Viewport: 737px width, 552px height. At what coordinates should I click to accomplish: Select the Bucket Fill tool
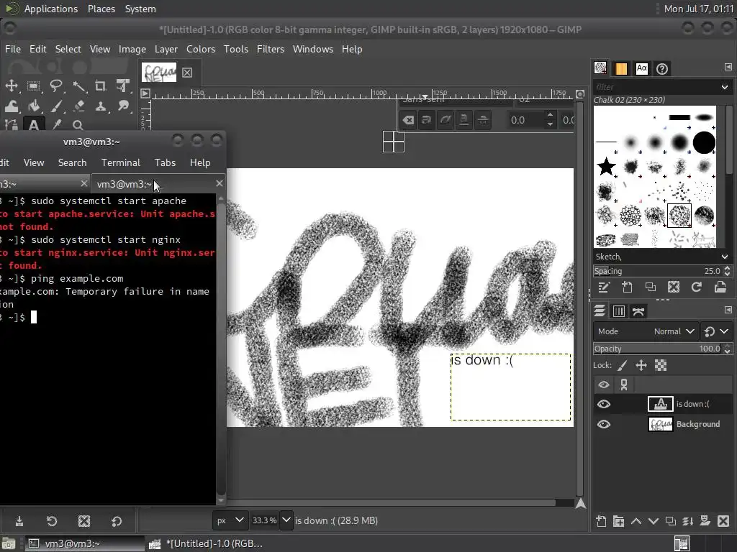[33, 106]
